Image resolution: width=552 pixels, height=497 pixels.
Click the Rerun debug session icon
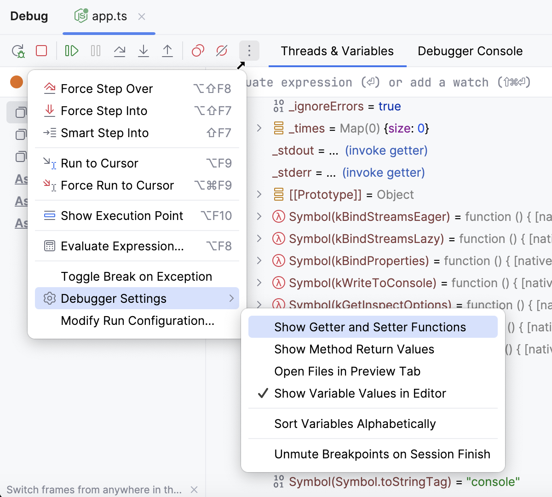coord(18,51)
